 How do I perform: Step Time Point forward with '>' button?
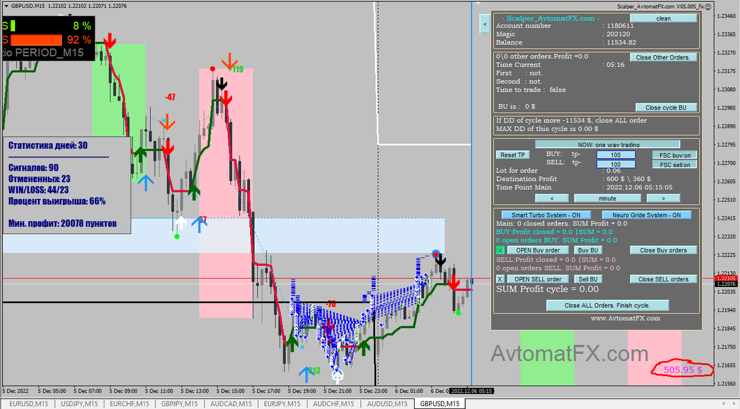tap(663, 198)
